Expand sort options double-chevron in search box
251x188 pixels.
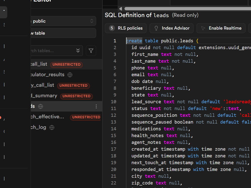coord(78,51)
